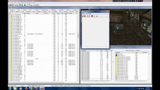Open the Character menu

tap(23, 3)
